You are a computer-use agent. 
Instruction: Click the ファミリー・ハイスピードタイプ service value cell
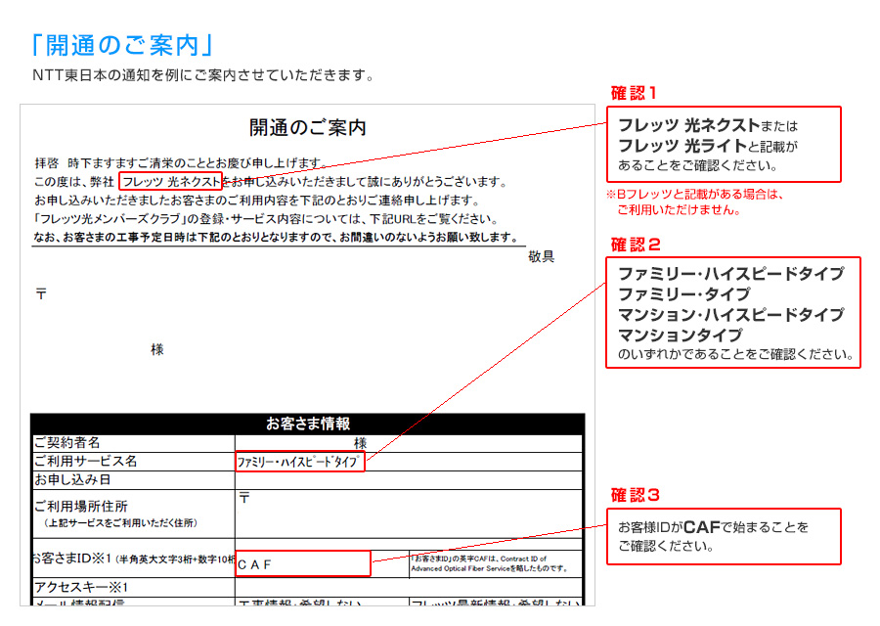tap(299, 462)
